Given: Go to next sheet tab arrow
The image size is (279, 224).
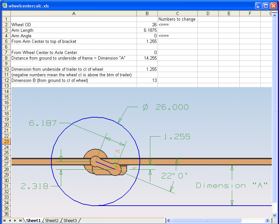Looking at the screenshot, I should pyautogui.click(x=15, y=221).
